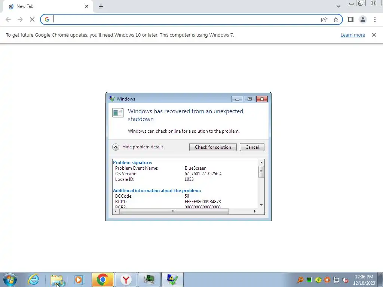The height and width of the screenshot is (287, 383).
Task: Maximize the Windows error dialog
Action: tap(249, 99)
